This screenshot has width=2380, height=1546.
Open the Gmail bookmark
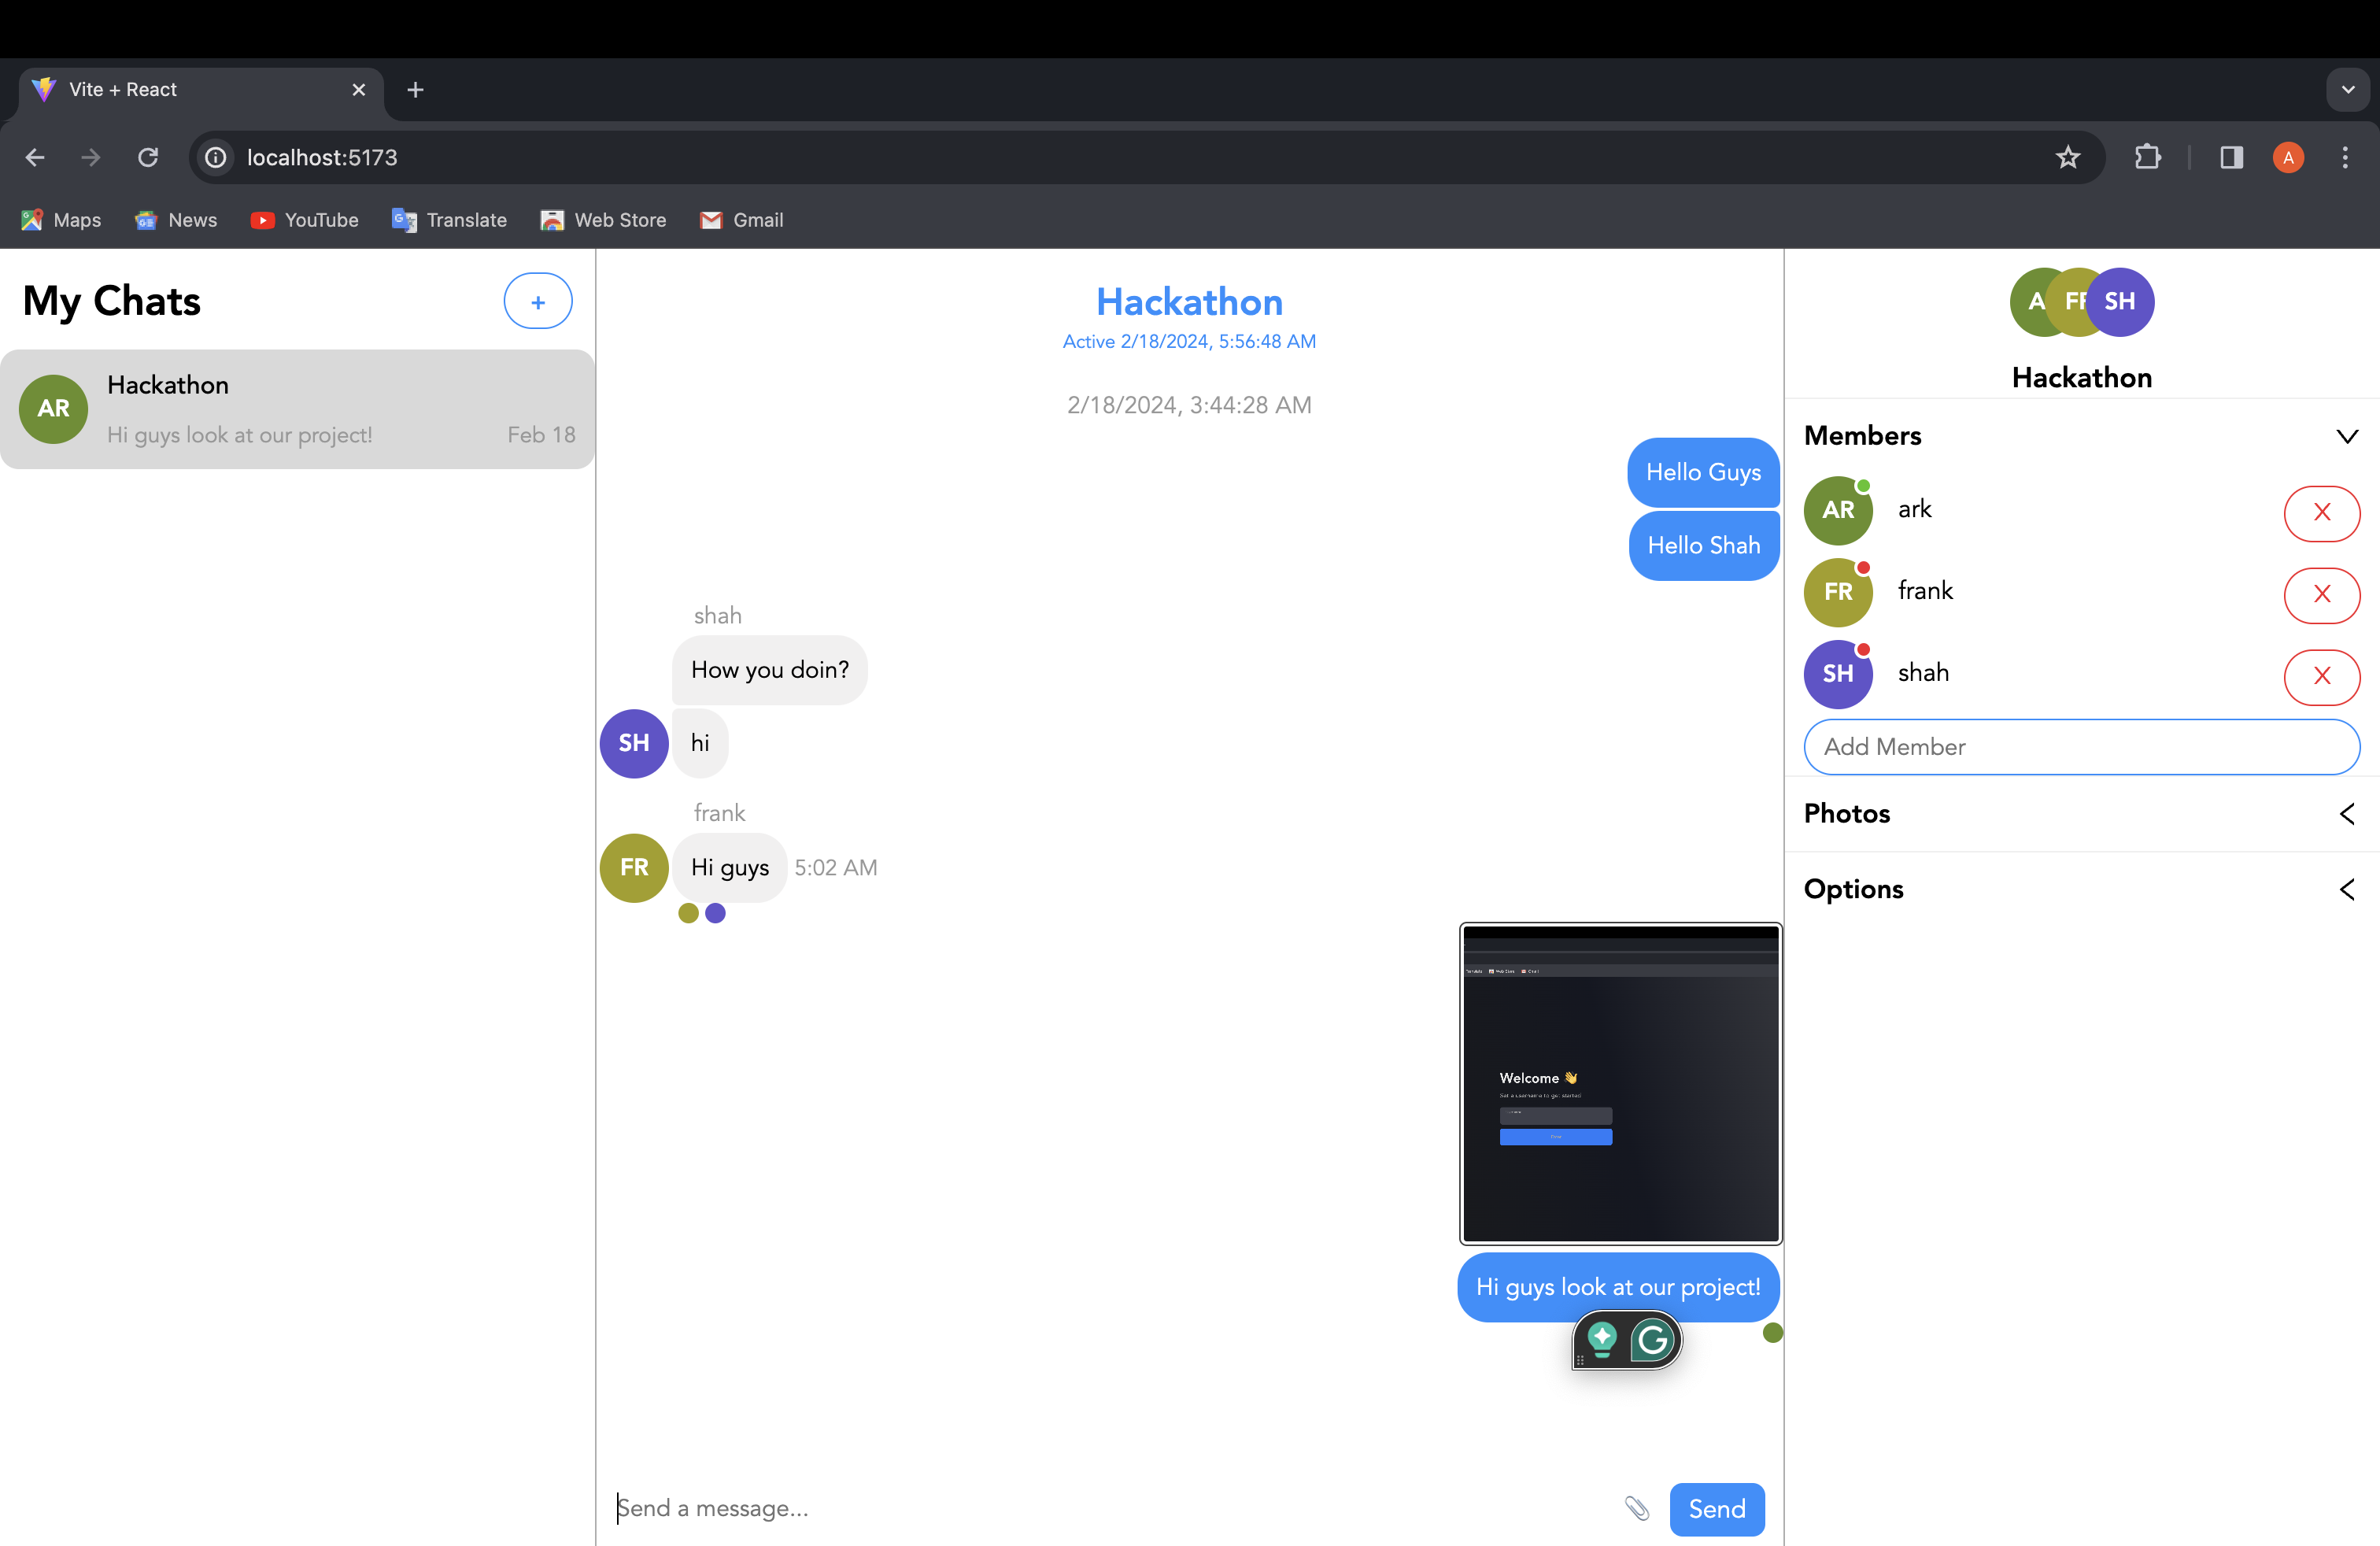pyautogui.click(x=741, y=220)
